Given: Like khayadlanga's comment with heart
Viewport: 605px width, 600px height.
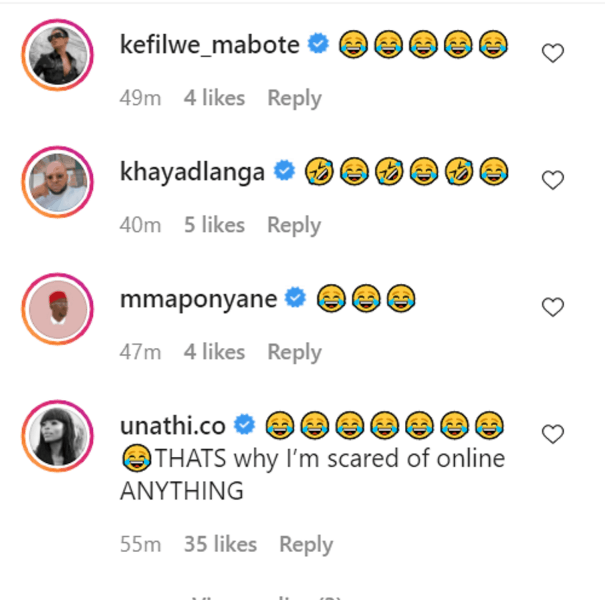Looking at the screenshot, I should pos(553,180).
